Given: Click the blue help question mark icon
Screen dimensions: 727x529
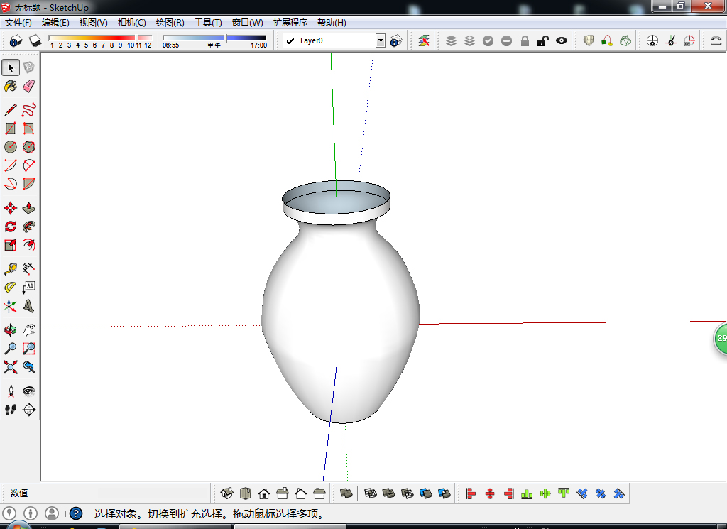Looking at the screenshot, I should pyautogui.click(x=75, y=513).
